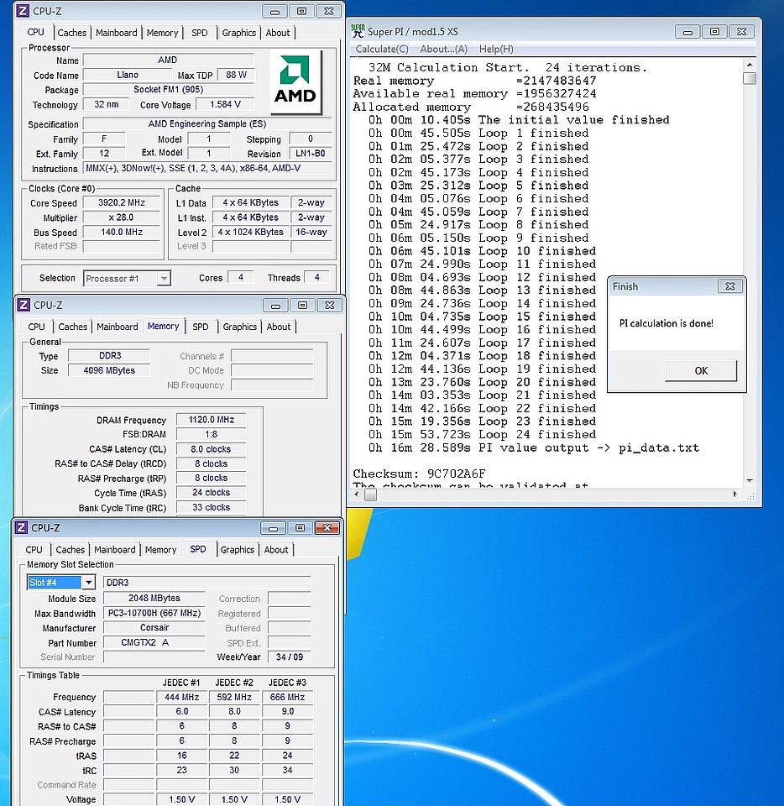Click the Super PI vertical scrollbar thumb
784x806 pixels.
750,78
